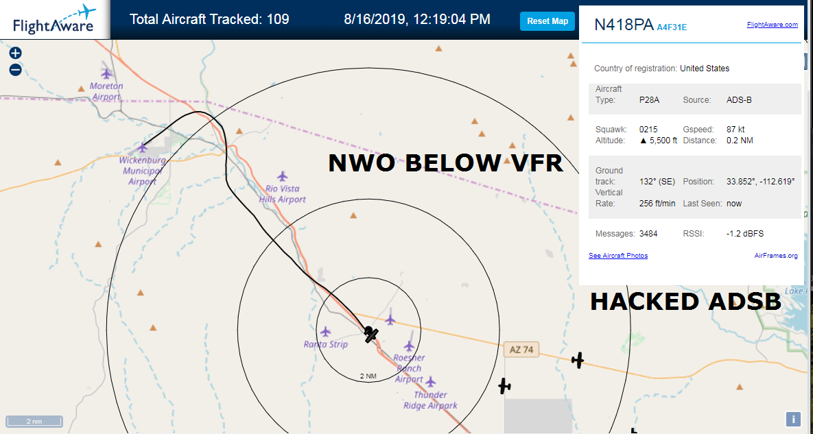The height and width of the screenshot is (434, 813).
Task: Click the Total Aircraft Tracked: 109 text
Action: pos(209,20)
